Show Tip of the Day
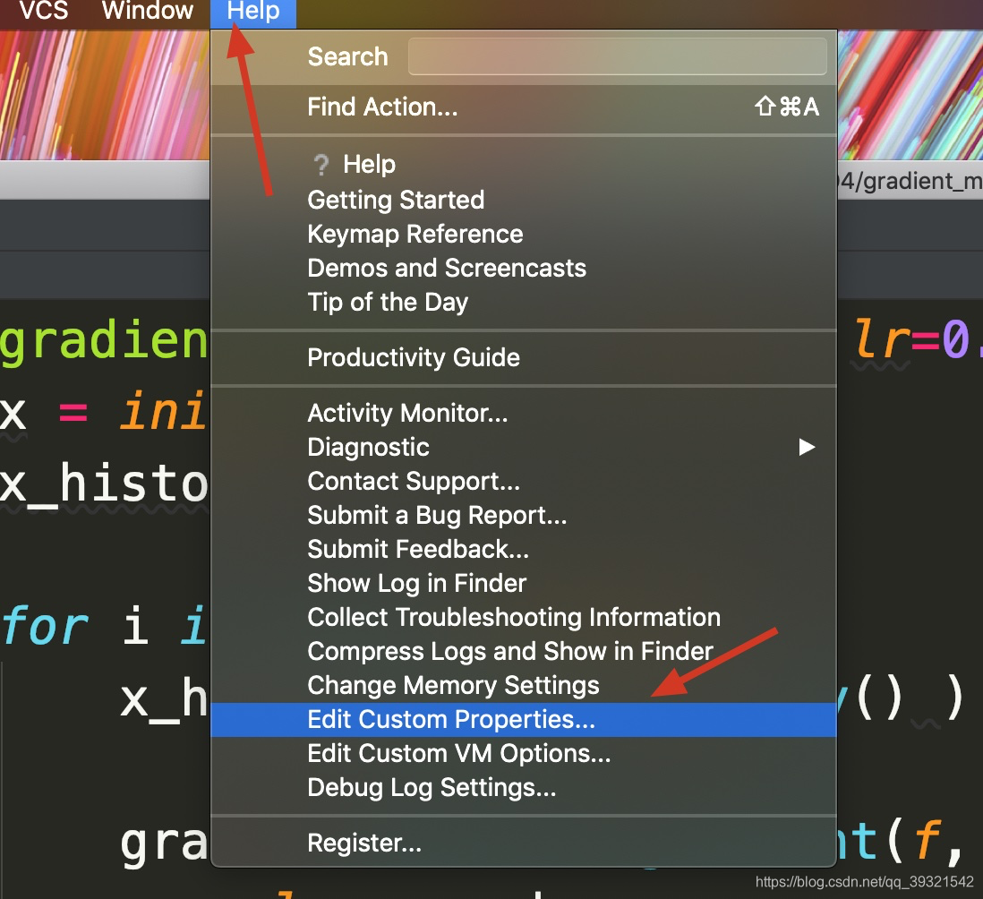Viewport: 983px width, 899px height. (388, 302)
